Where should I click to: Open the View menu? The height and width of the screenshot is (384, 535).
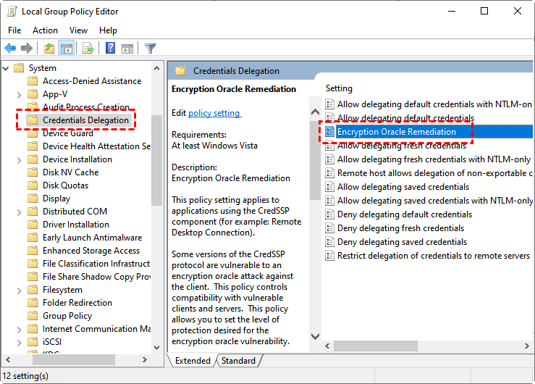click(78, 30)
